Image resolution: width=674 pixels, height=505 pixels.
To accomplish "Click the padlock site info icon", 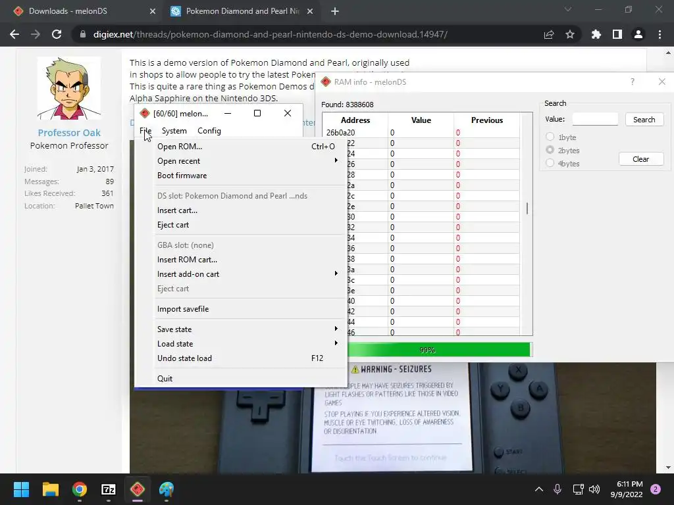I will [x=83, y=34].
